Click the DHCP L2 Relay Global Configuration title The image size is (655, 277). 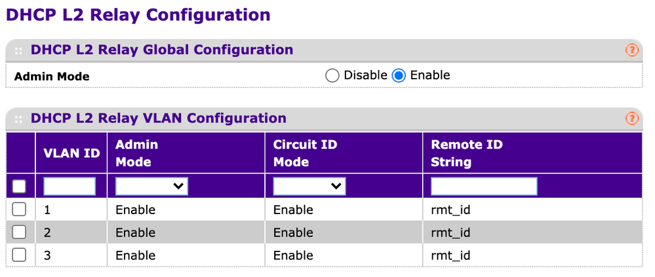[162, 50]
